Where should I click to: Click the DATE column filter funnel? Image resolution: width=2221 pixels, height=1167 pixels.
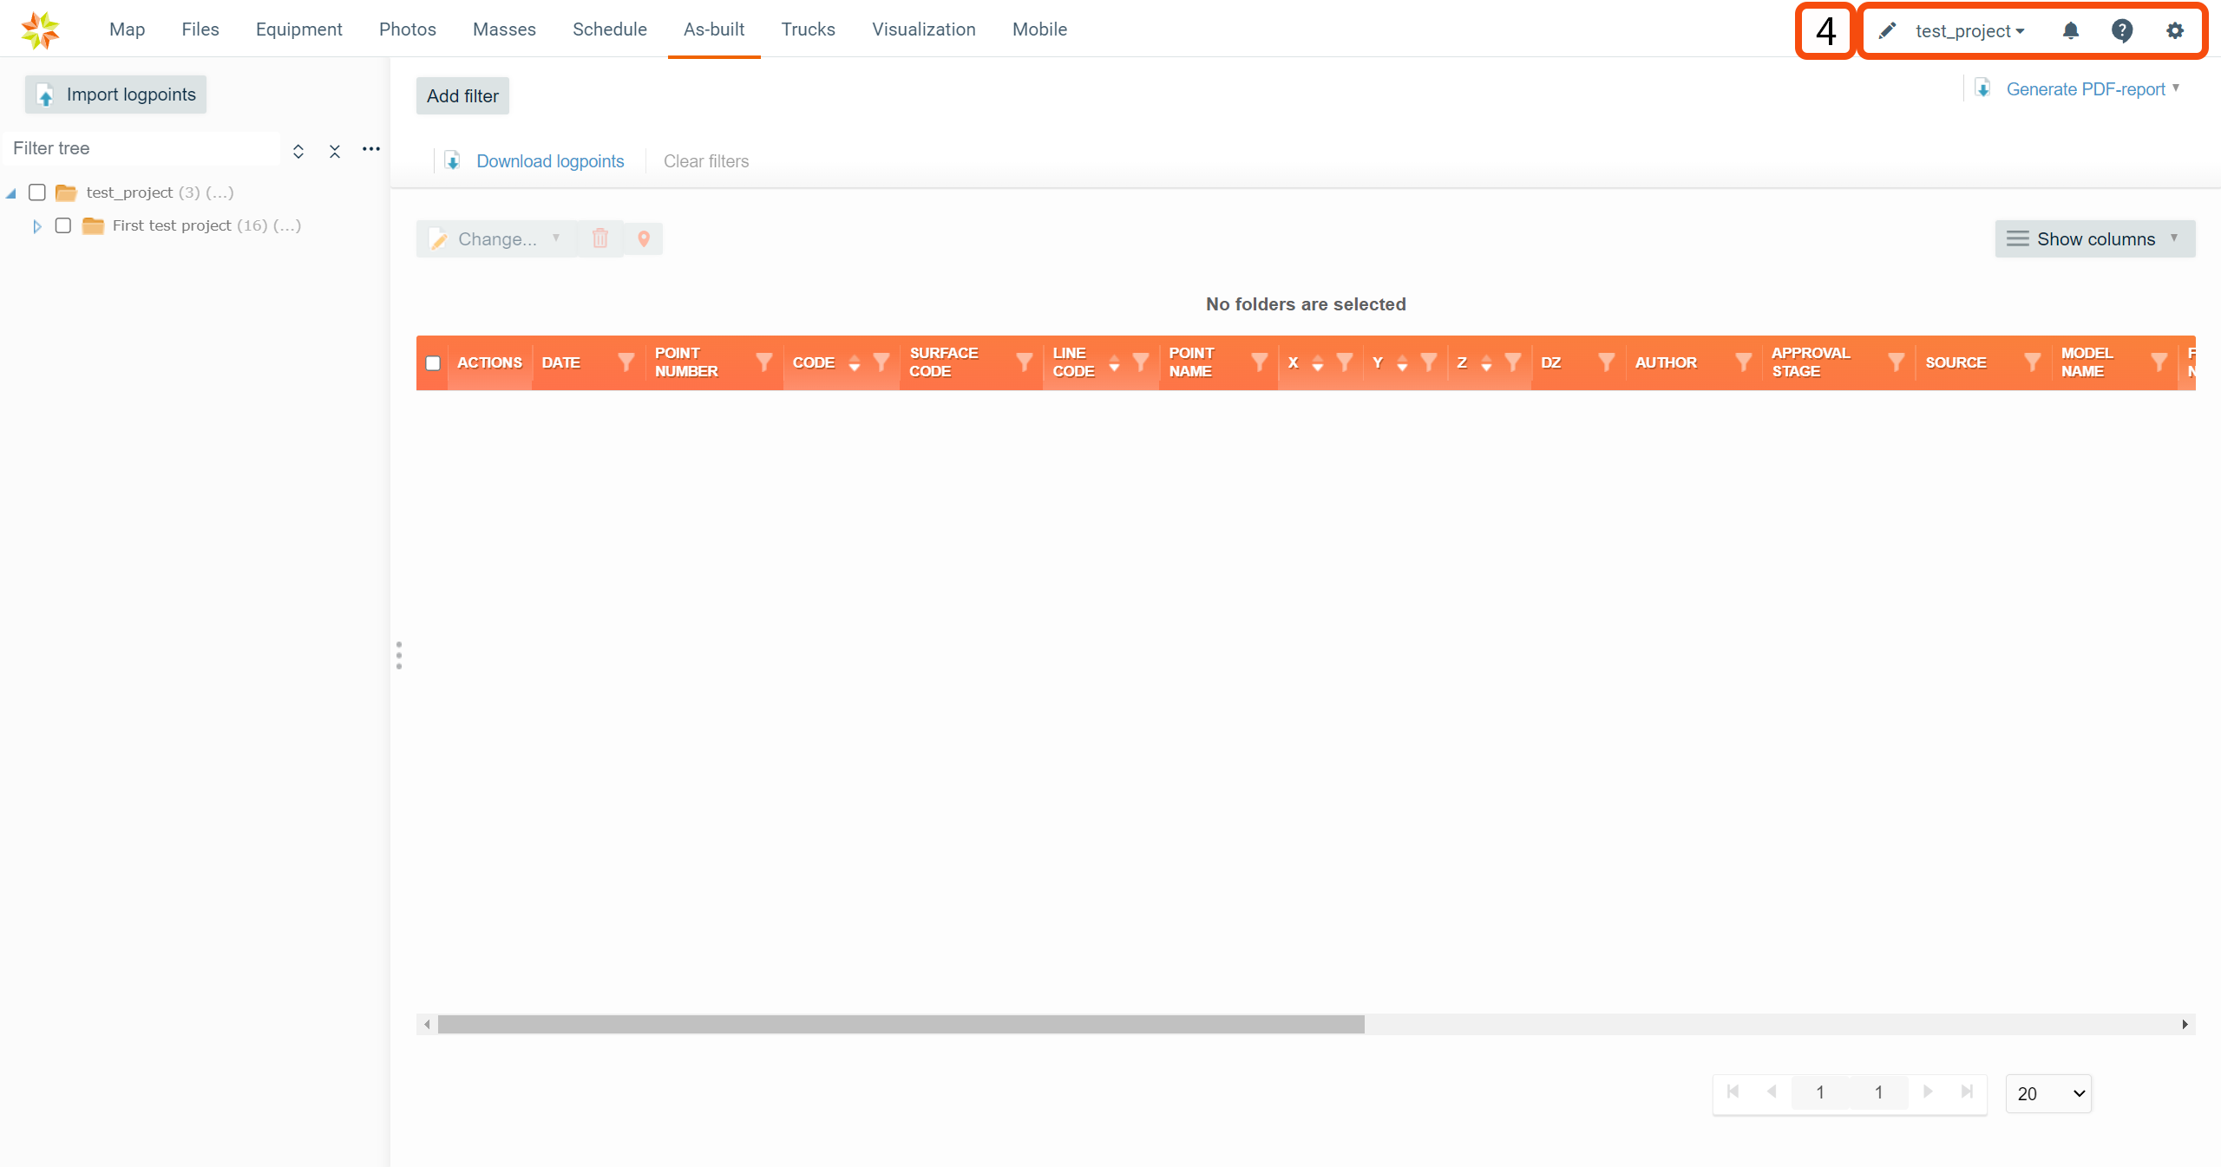(x=626, y=362)
